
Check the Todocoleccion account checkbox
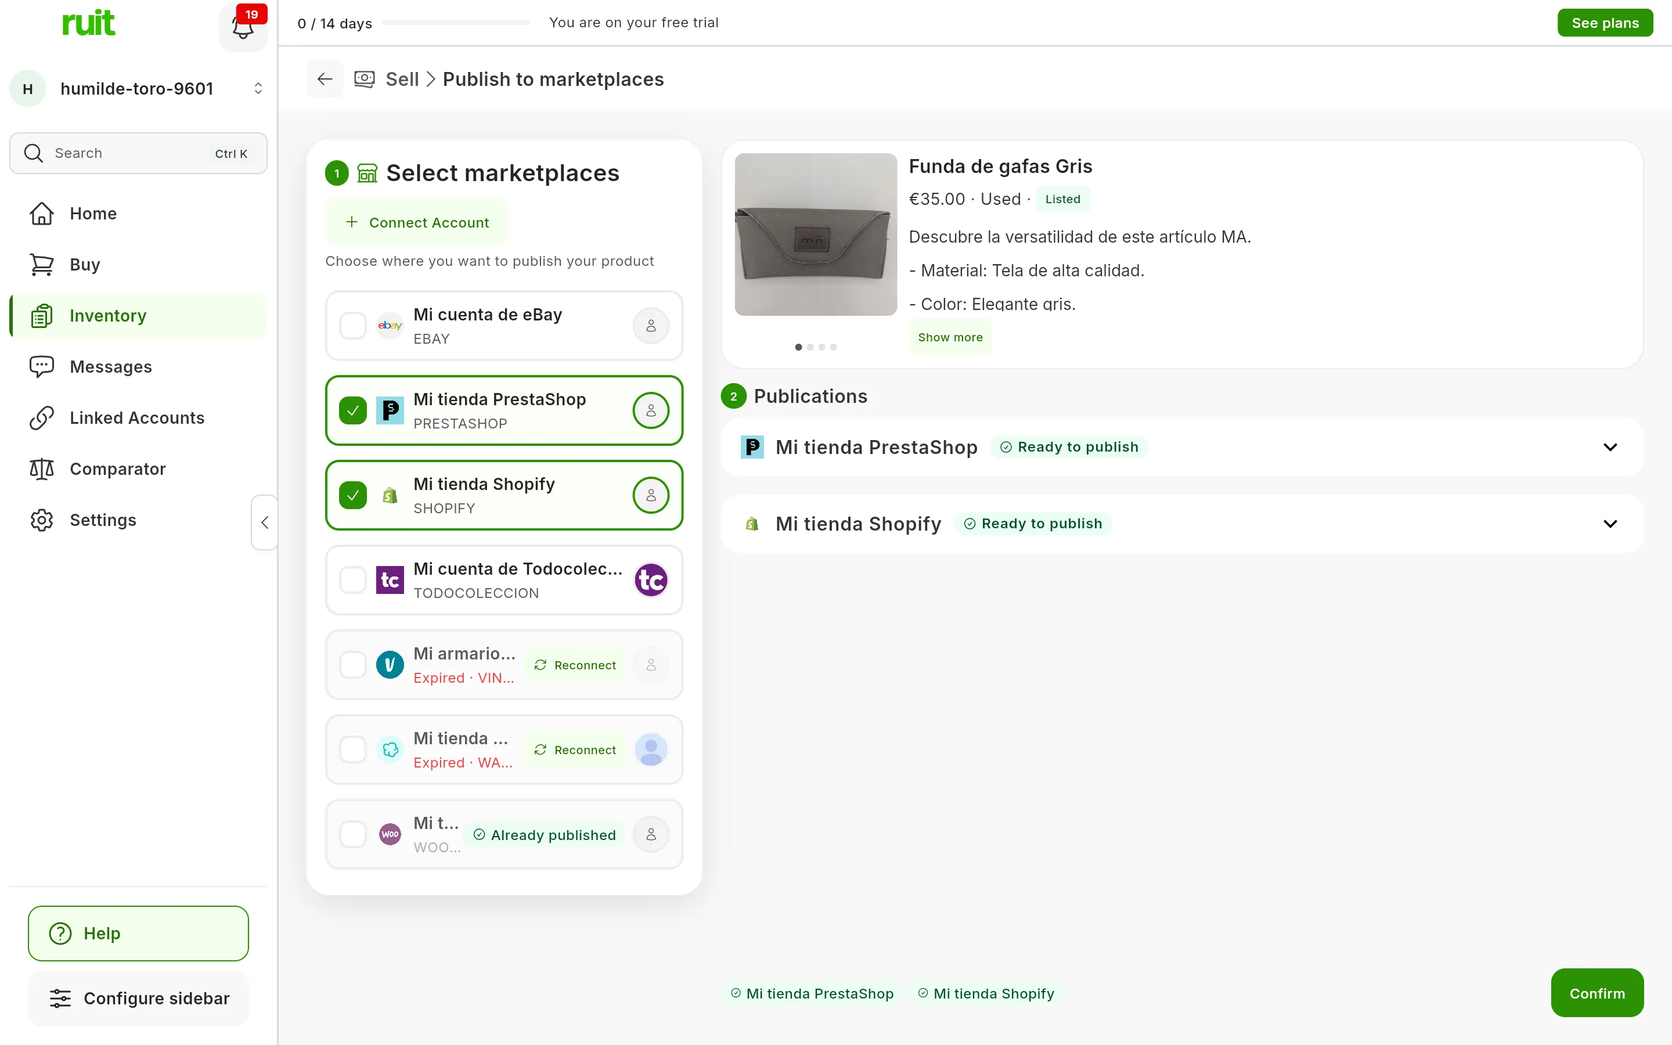(353, 580)
